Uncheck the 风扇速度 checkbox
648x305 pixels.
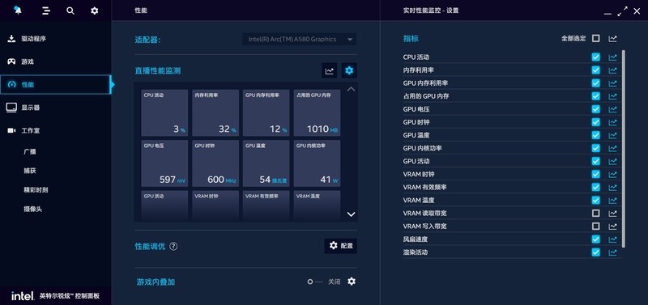coord(595,239)
